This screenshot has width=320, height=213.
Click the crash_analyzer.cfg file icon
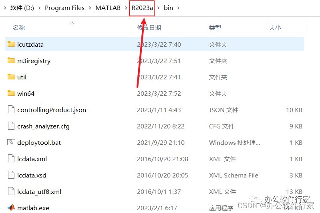point(11,126)
